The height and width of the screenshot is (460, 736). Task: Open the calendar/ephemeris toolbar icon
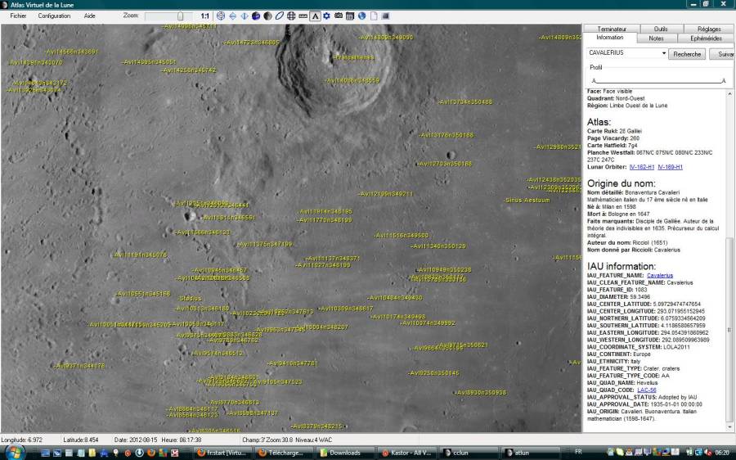click(350, 16)
